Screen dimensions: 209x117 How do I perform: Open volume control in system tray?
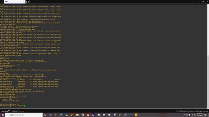195,115
